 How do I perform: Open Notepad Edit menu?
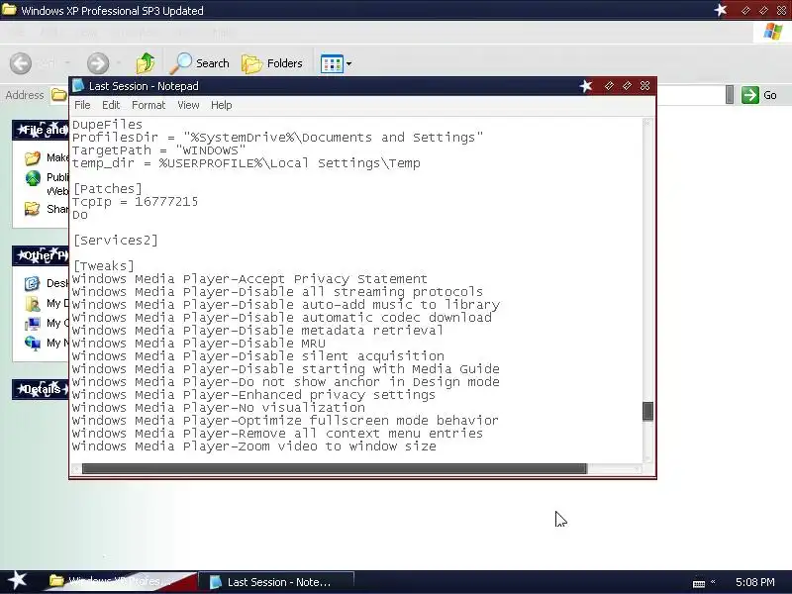111,105
